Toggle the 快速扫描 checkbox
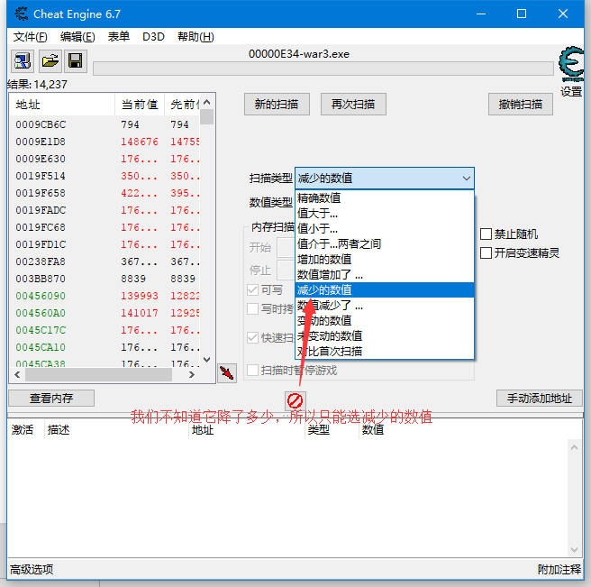The height and width of the screenshot is (587, 591). tap(252, 337)
